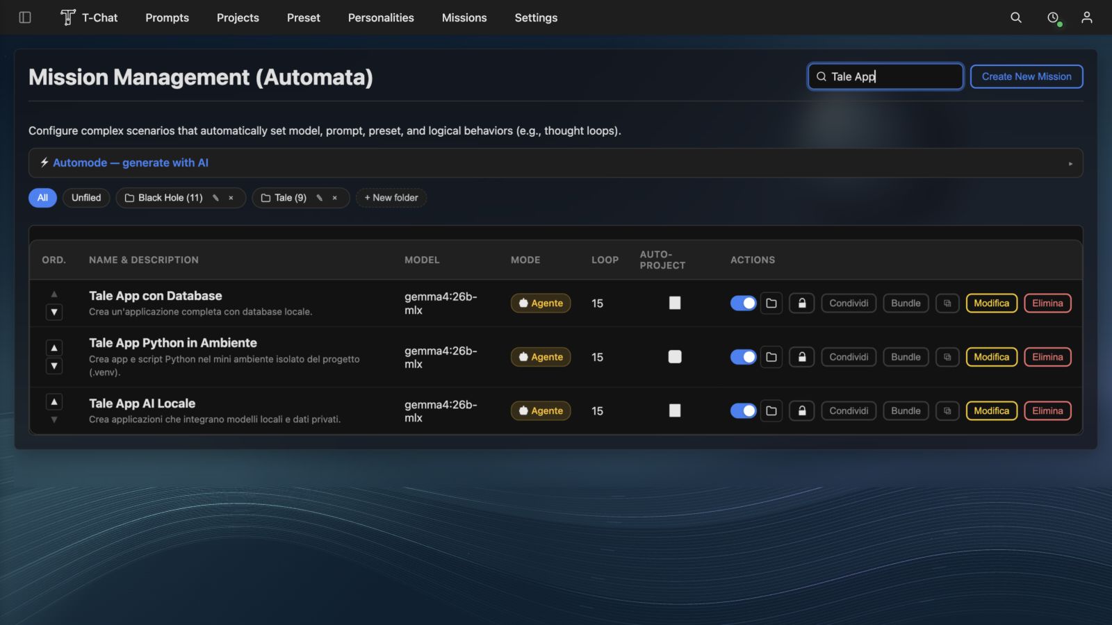Disable the Tale App Python in Ambiente toggle
1112x625 pixels.
743,357
